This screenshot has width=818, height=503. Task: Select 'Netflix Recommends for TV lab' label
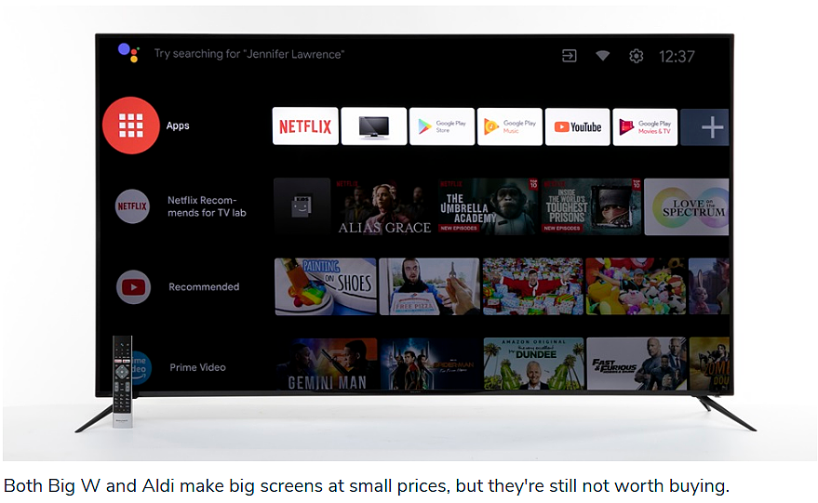pos(207,206)
